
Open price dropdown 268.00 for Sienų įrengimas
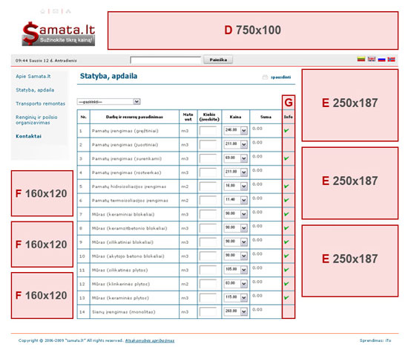point(235,311)
